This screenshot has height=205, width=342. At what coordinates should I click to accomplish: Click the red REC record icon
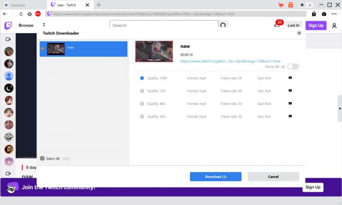tap(38, 14)
